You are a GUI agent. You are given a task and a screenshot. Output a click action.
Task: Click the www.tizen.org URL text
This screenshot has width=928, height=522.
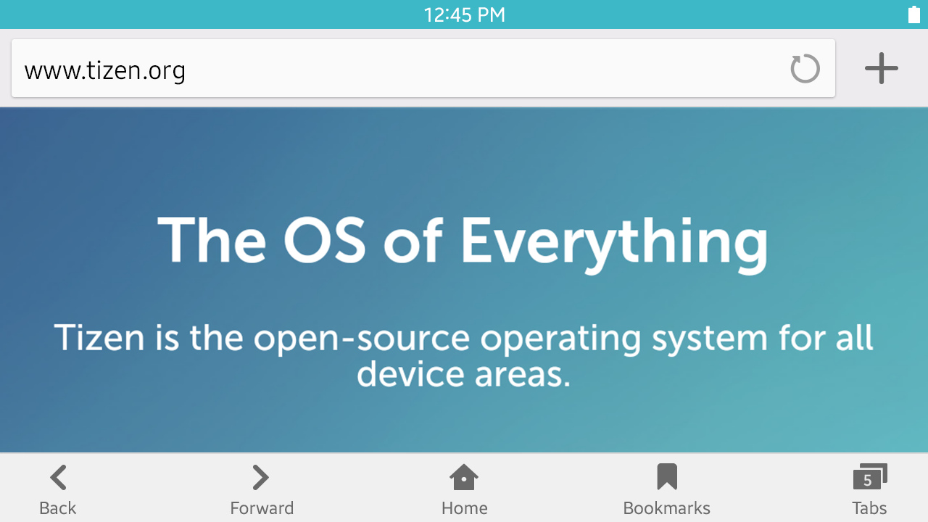point(105,71)
